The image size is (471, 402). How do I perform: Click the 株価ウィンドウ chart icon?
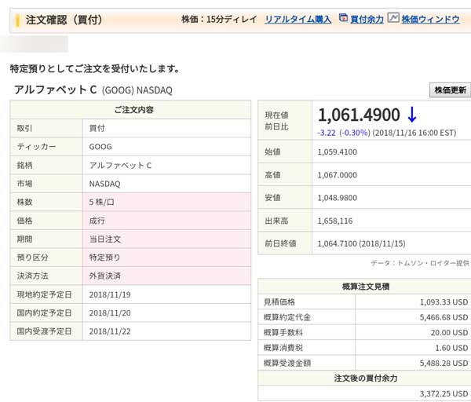coord(393,18)
